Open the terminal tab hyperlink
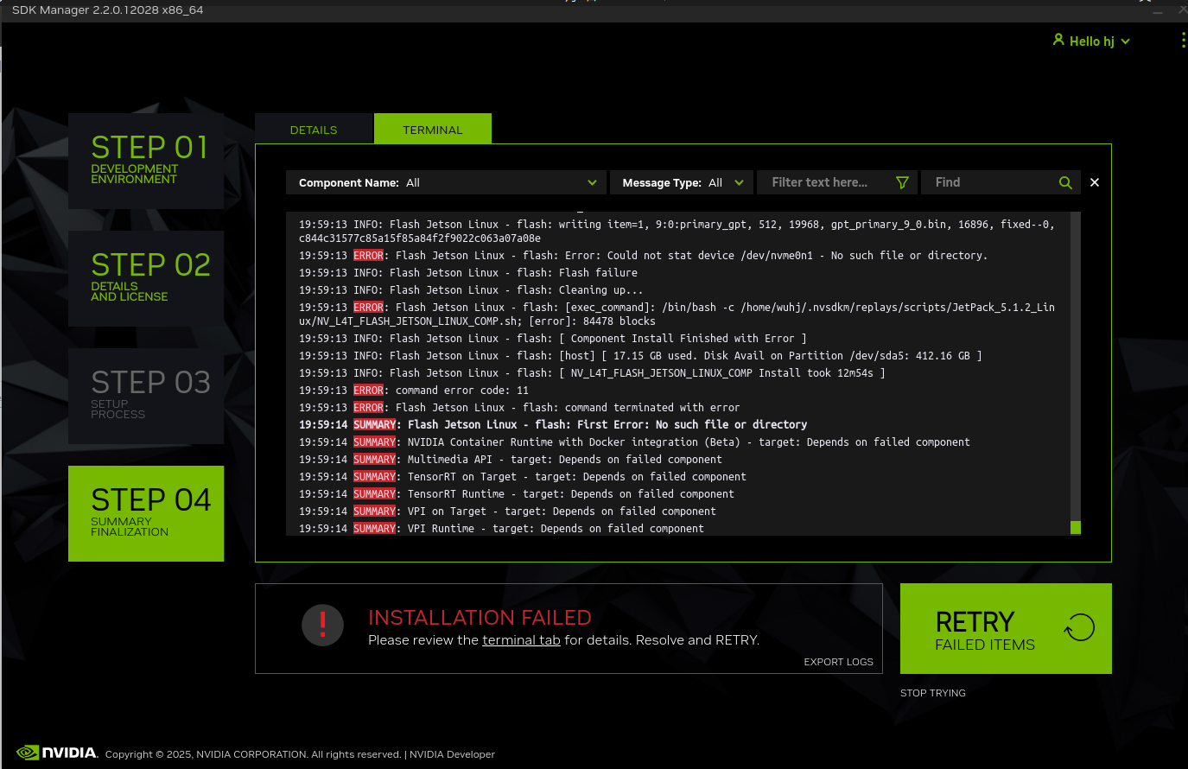The width and height of the screenshot is (1188, 769). click(521, 640)
